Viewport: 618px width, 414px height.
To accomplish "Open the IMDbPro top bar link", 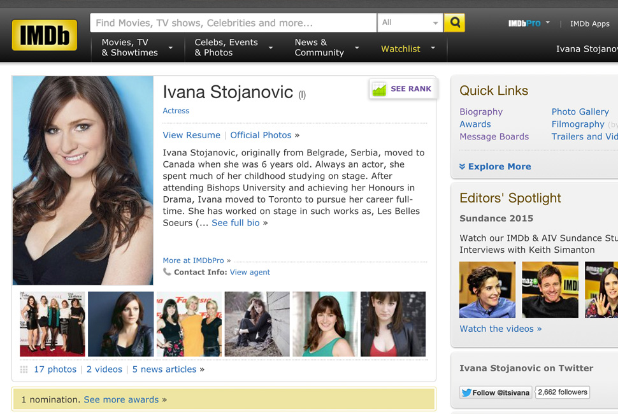I will coord(524,23).
